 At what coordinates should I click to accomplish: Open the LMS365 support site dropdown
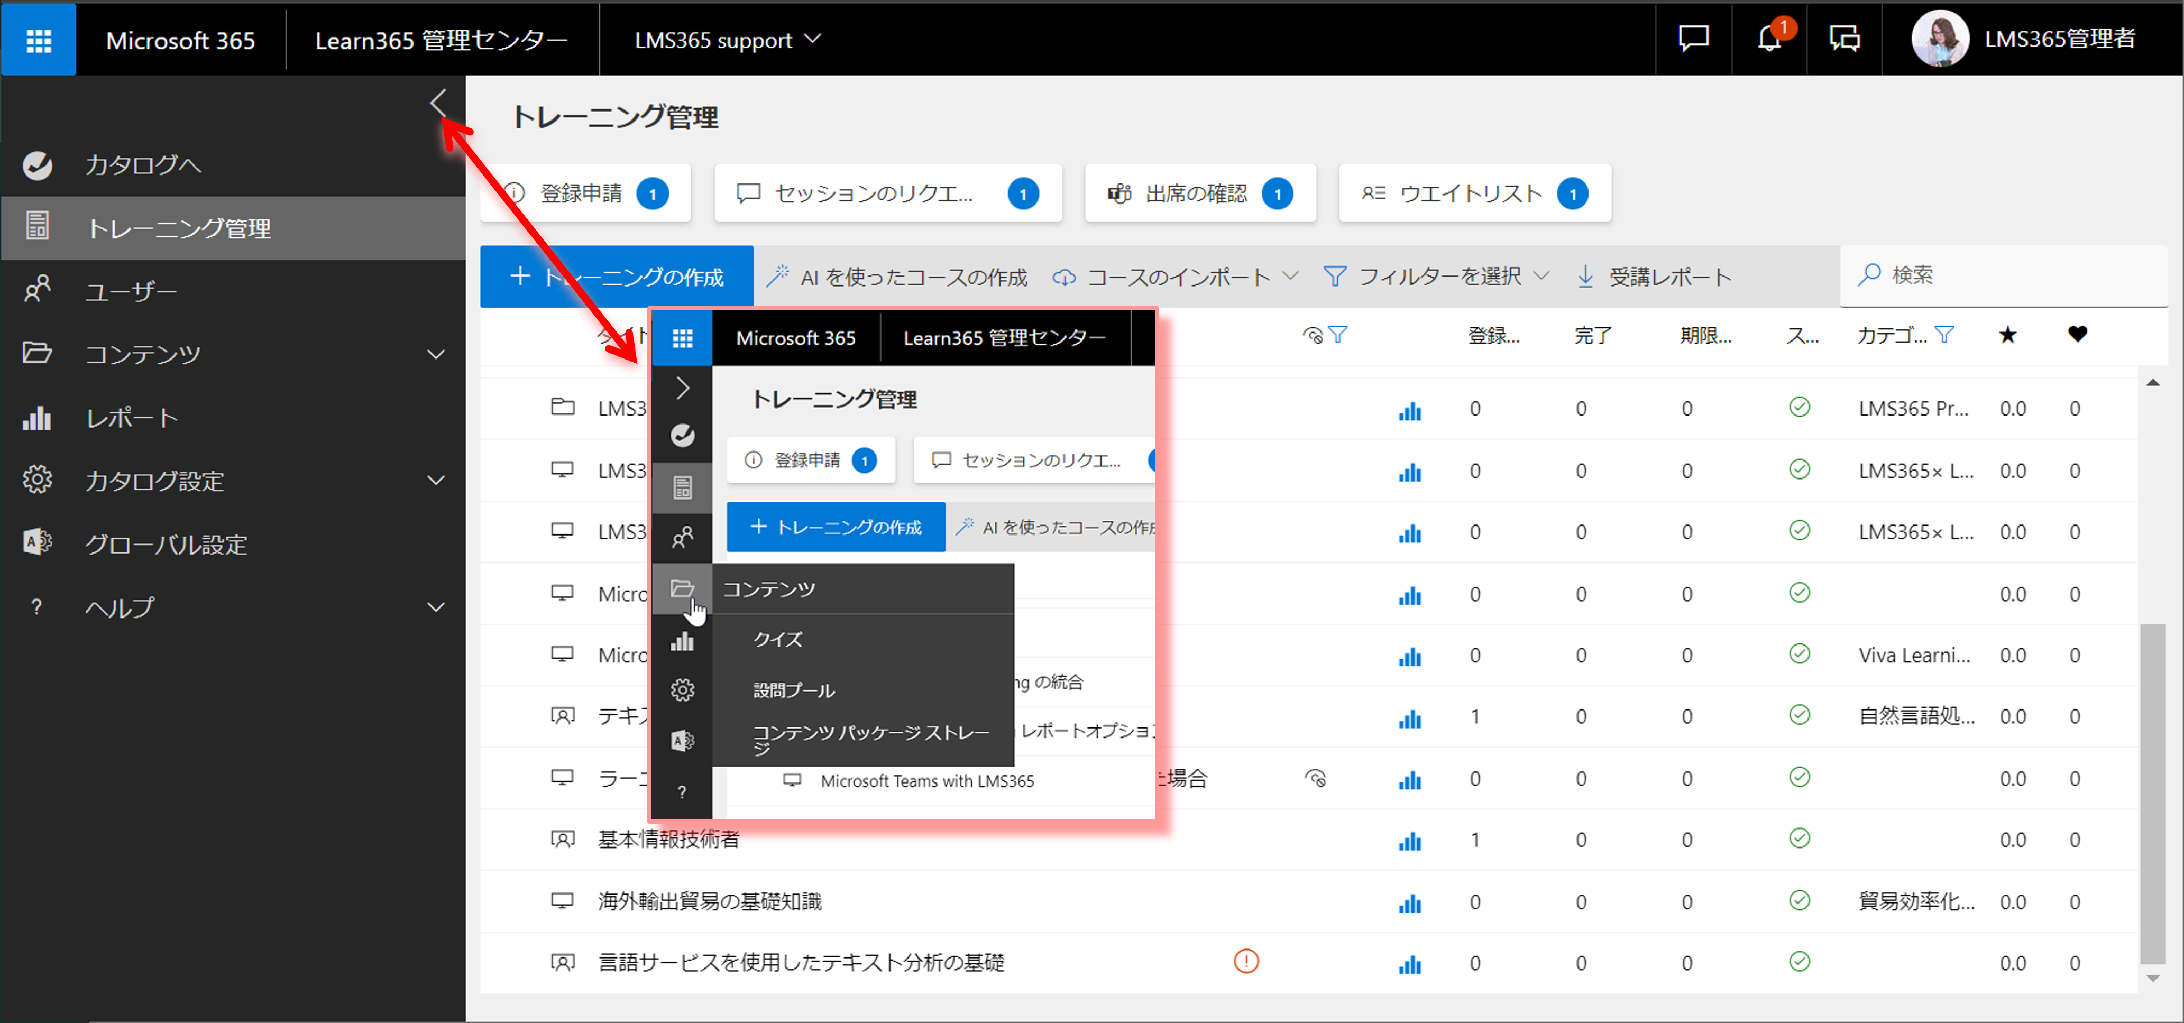tap(728, 40)
